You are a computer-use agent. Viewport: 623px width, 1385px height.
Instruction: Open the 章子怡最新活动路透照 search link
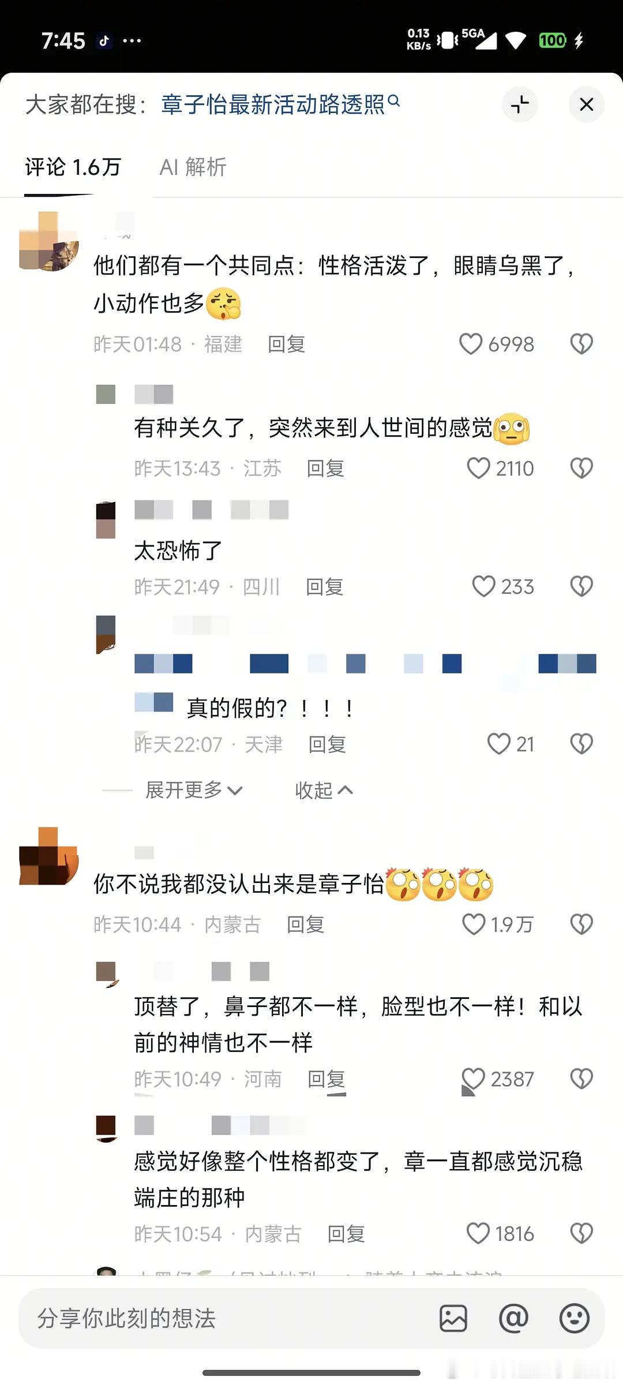pyautogui.click(x=273, y=105)
